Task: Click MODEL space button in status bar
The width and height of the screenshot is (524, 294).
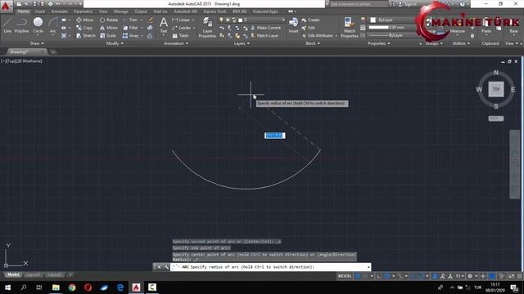Action: point(345,276)
